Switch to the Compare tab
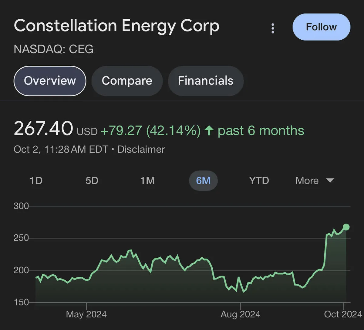This screenshot has width=364, height=330. 127,81
